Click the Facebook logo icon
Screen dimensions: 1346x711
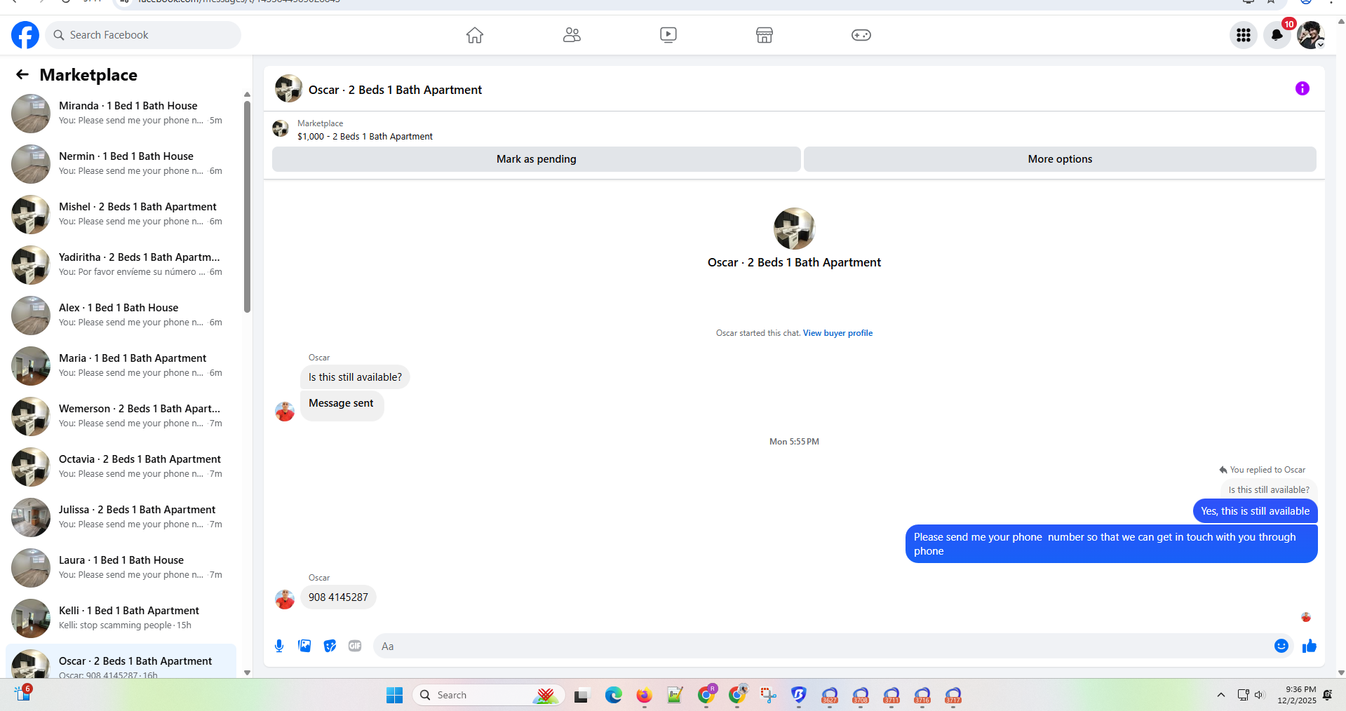point(25,35)
